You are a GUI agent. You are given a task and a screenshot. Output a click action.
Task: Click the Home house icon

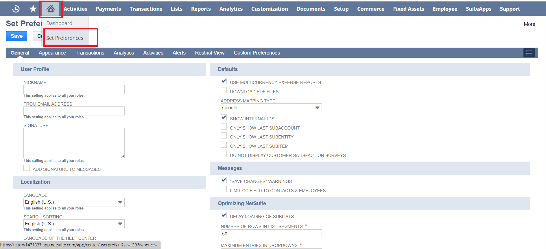point(51,9)
